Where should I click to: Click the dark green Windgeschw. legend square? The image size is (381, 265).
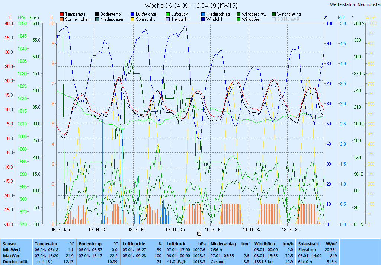[238, 14]
